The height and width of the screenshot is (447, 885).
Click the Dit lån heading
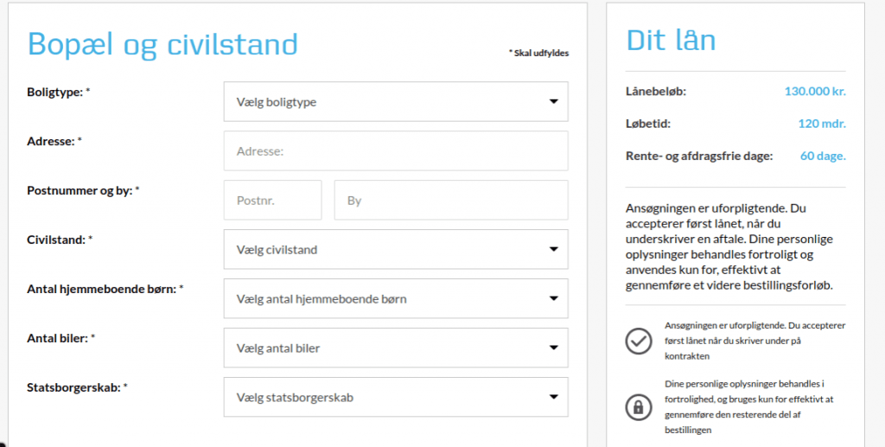pyautogui.click(x=671, y=40)
